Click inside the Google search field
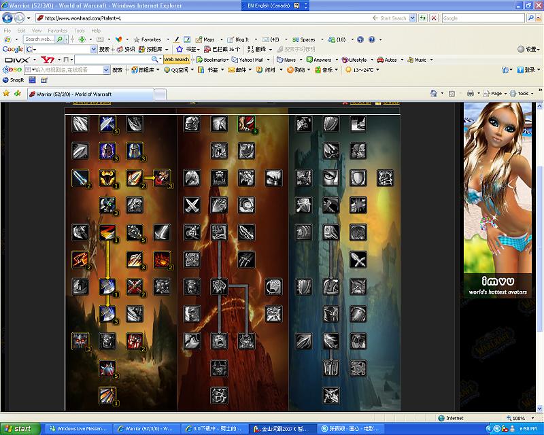544x435 pixels. 483,18
